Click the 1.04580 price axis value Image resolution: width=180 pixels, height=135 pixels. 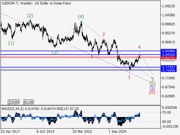tap(168, 15)
